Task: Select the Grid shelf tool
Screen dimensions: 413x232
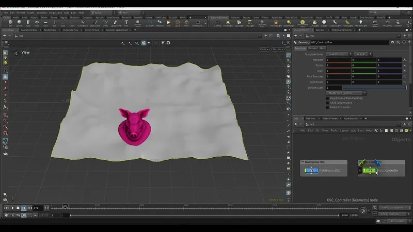Action: 45,23
